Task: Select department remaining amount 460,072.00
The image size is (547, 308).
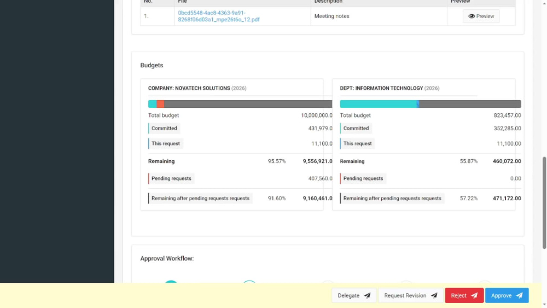Action: 507,161
